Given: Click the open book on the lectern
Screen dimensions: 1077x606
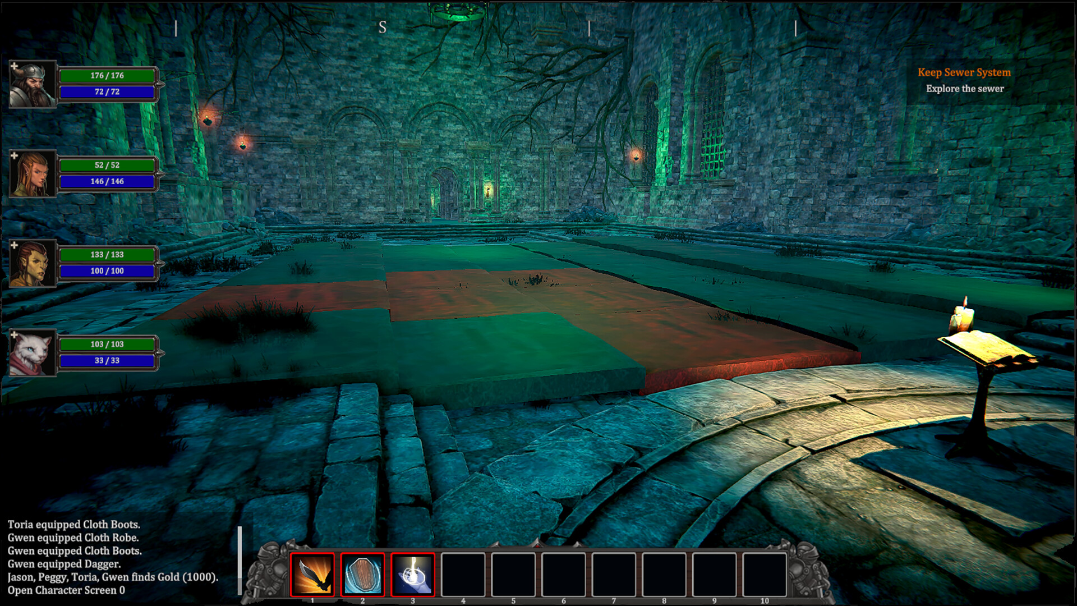Looking at the screenshot, I should coord(986,347).
